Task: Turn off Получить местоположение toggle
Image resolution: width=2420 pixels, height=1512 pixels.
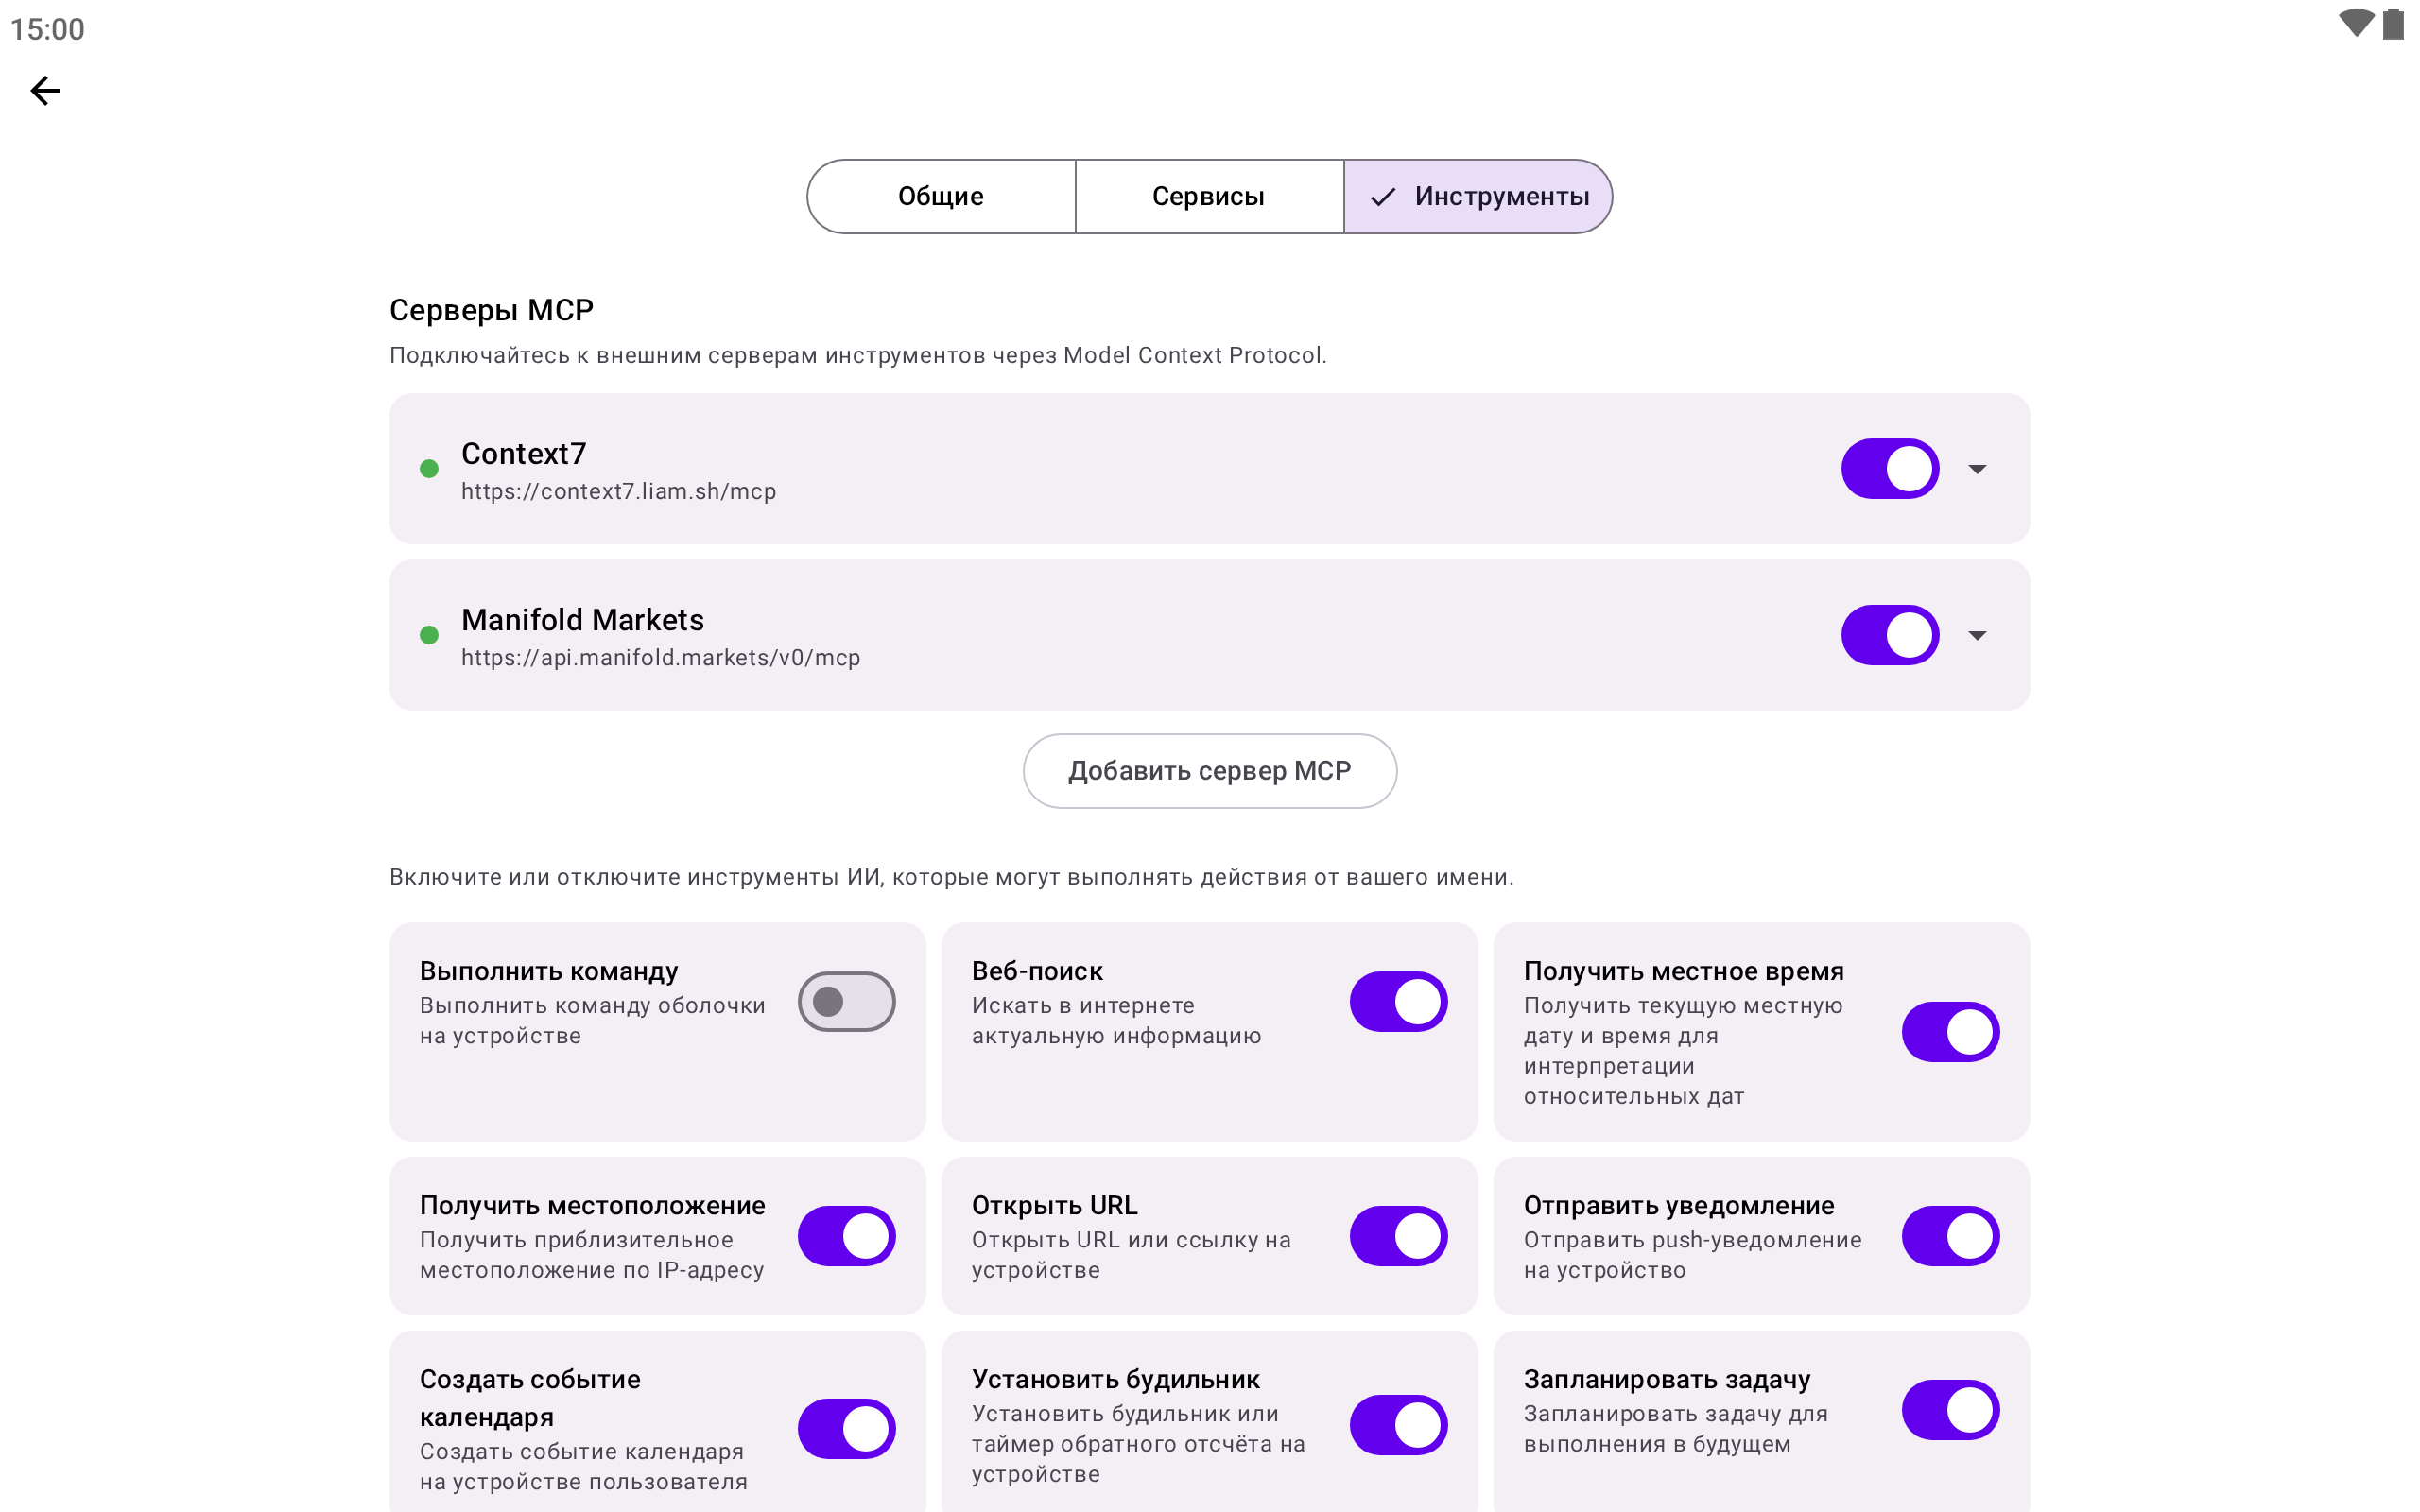Action: pyautogui.click(x=846, y=1236)
